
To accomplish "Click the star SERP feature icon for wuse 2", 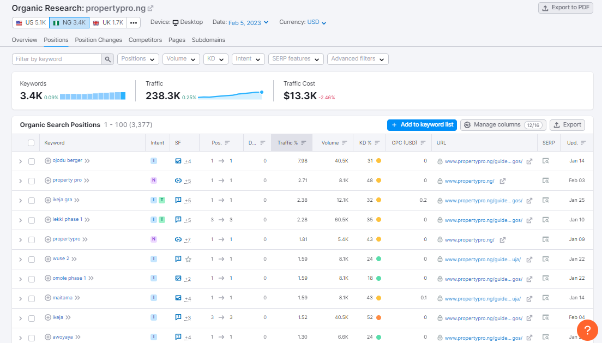I will click(188, 259).
